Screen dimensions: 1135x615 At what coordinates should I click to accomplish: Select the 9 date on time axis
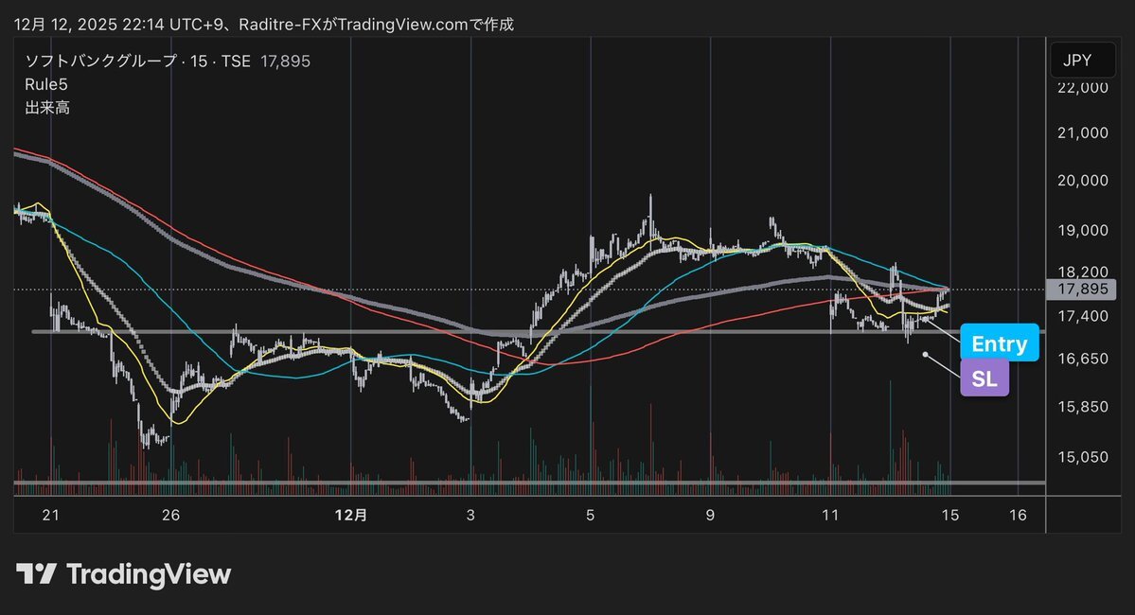[710, 515]
